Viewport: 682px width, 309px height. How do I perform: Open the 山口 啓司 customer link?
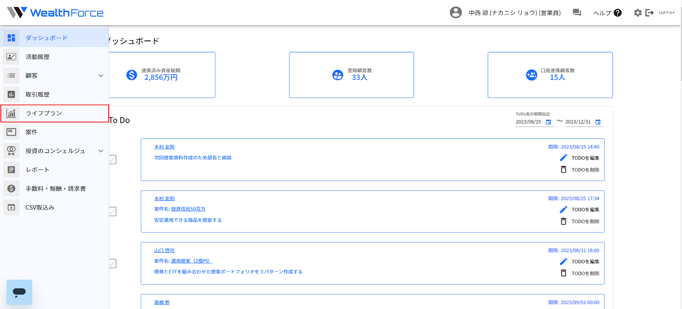[164, 251]
